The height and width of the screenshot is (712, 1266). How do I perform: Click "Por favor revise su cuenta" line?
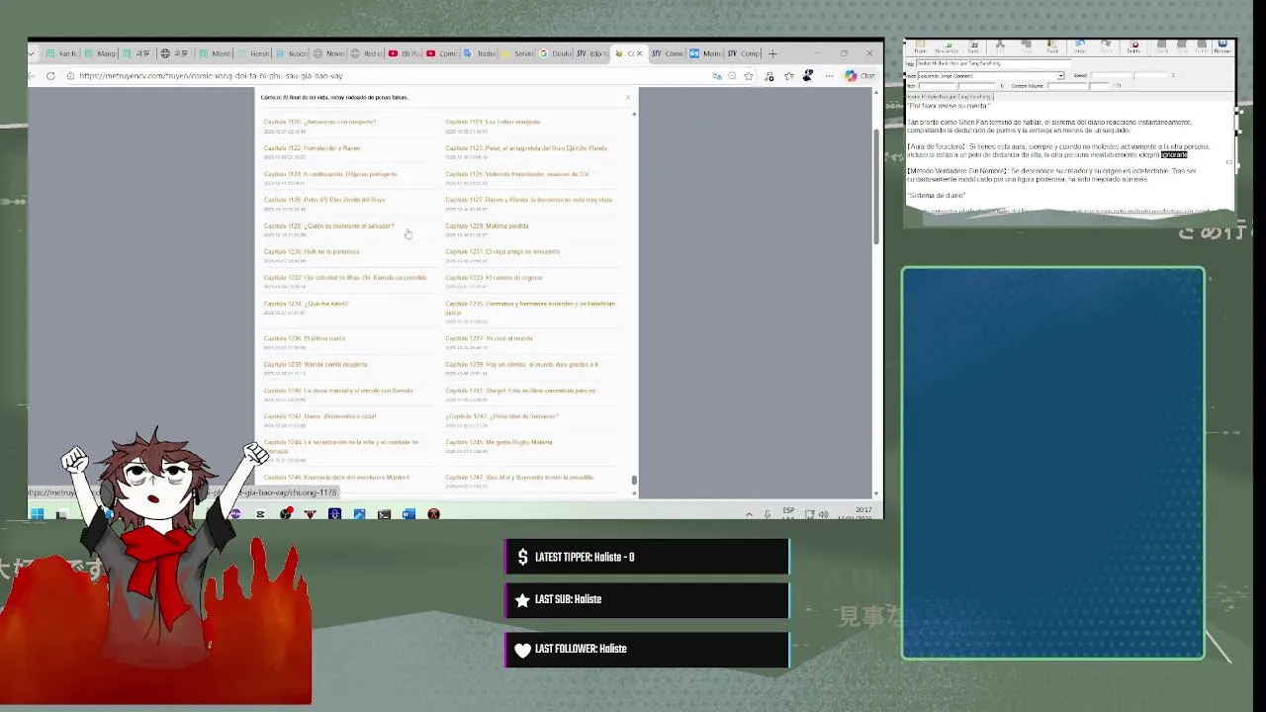(948, 106)
